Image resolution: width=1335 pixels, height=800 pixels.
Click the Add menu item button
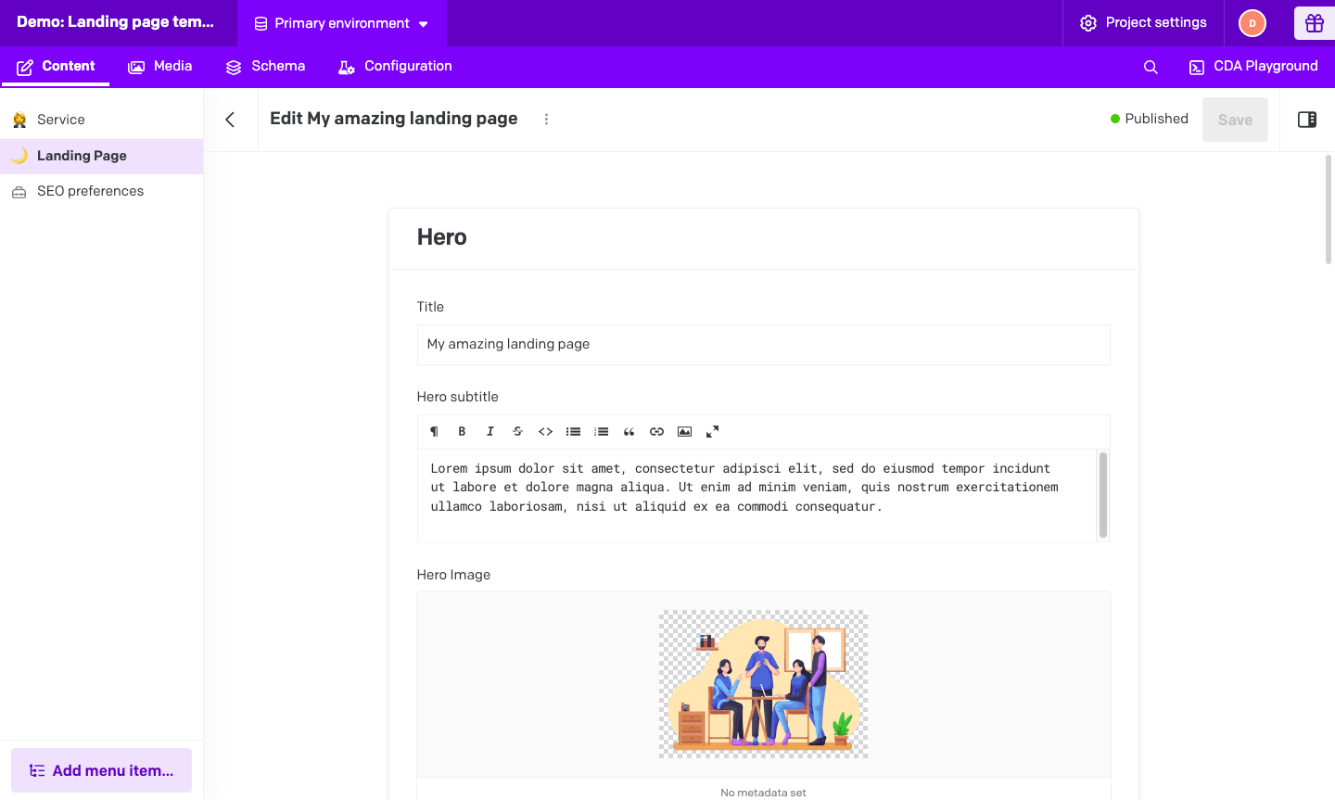101,769
